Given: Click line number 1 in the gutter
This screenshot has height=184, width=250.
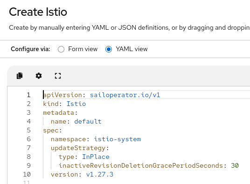Looking at the screenshot, I should coord(29,95).
